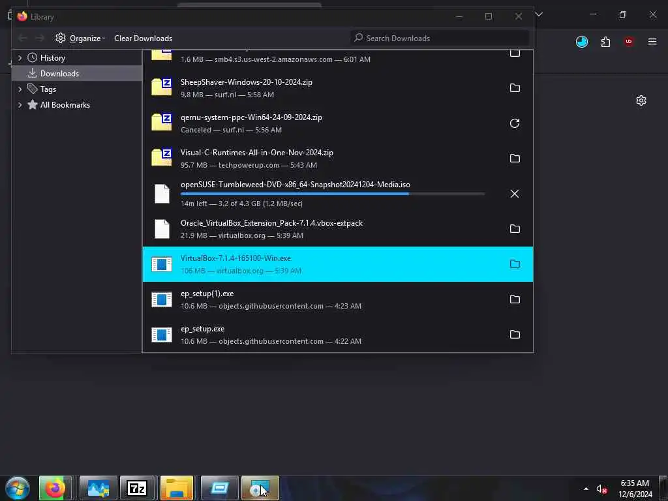
Task: Show hidden system tray icons
Action: [586, 489]
